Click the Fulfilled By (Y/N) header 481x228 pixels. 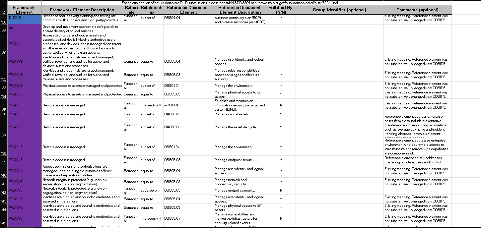click(x=281, y=10)
